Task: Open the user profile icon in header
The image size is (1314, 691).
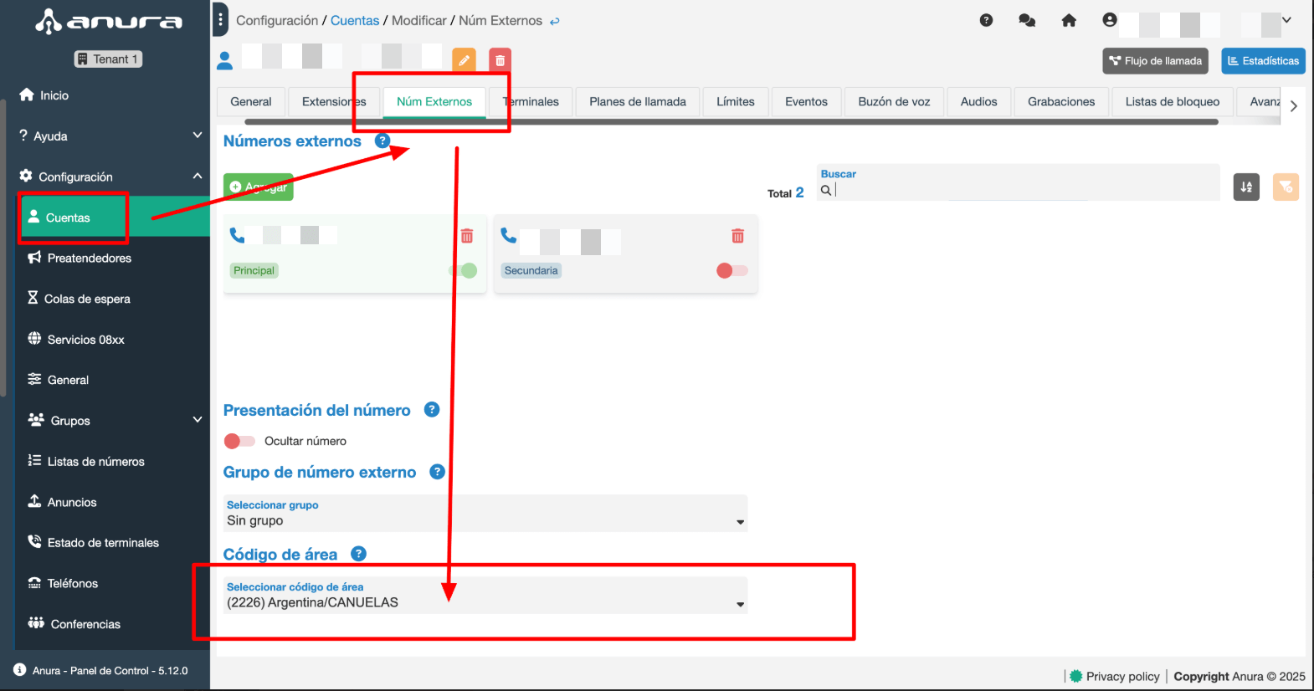Action: (1110, 20)
